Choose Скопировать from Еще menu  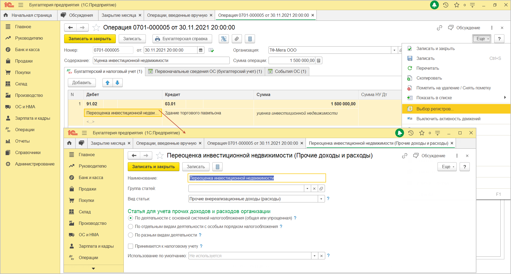pyautogui.click(x=456, y=78)
